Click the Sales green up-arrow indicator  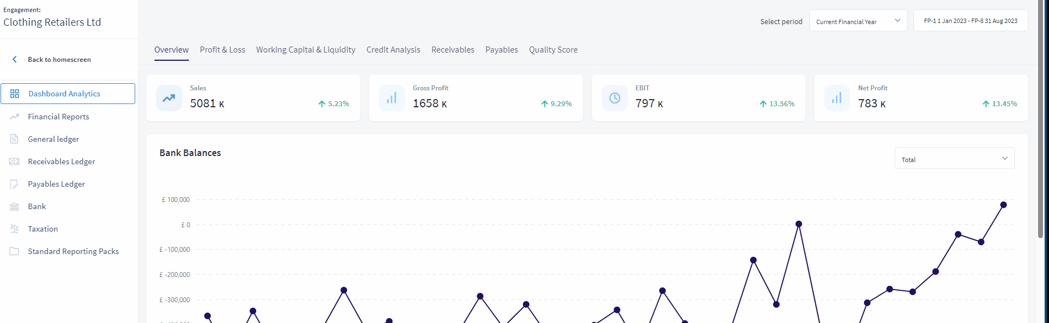[x=322, y=103]
